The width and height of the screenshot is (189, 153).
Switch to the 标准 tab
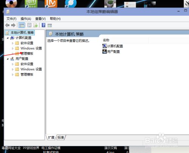60,138
